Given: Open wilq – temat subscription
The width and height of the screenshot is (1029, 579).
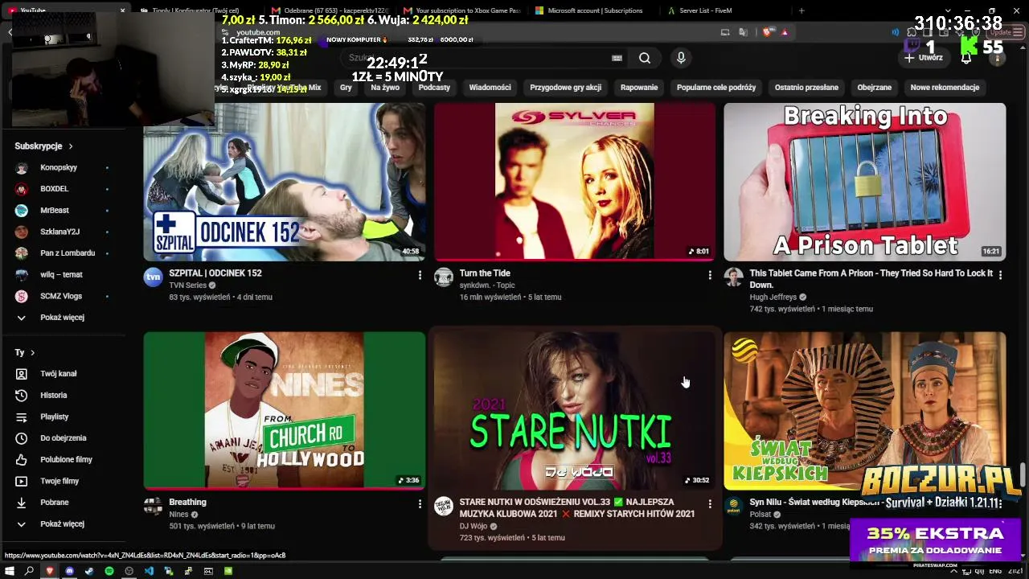Looking at the screenshot, I should pos(61,275).
